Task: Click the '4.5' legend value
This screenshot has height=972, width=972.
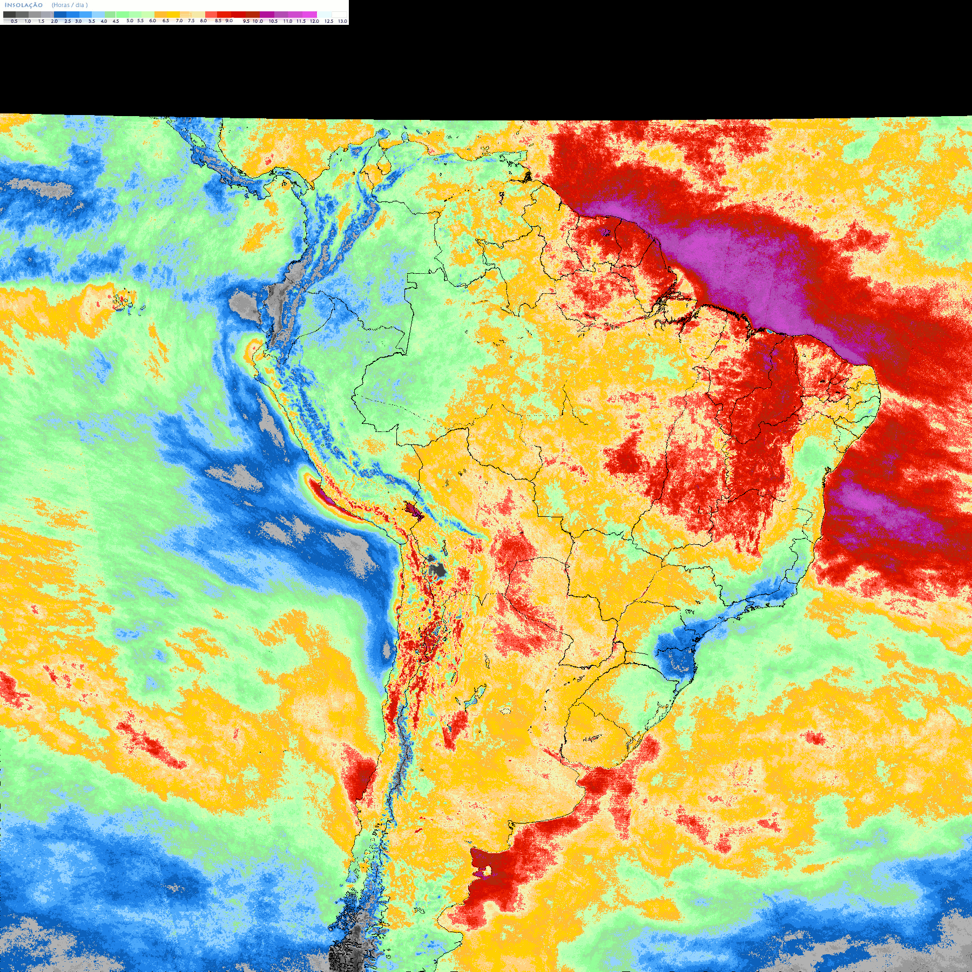Action: pyautogui.click(x=116, y=21)
